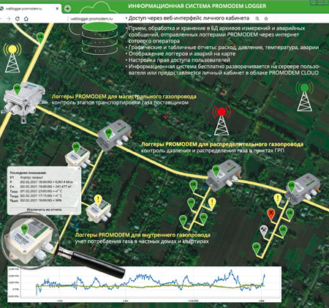329x308 pixels.
Task: Click the zoom magnifier icon in address bar
Action: click(x=257, y=18)
